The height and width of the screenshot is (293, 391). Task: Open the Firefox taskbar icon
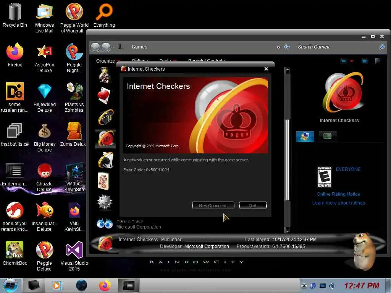coord(105,285)
